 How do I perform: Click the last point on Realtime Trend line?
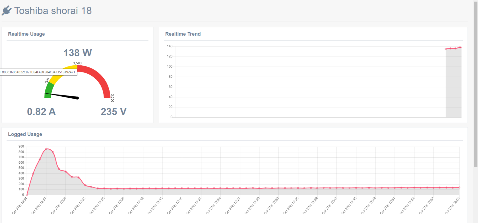(460, 47)
